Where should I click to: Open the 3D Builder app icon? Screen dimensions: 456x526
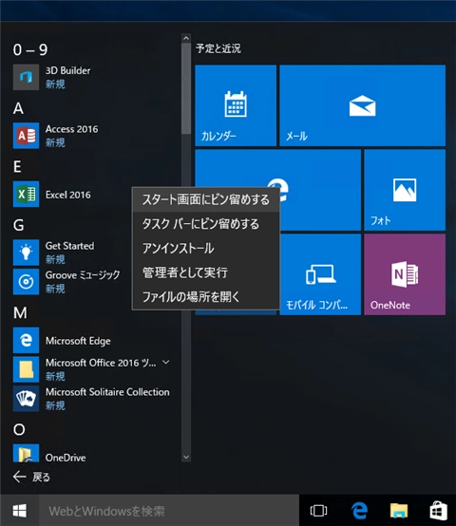coord(26,78)
